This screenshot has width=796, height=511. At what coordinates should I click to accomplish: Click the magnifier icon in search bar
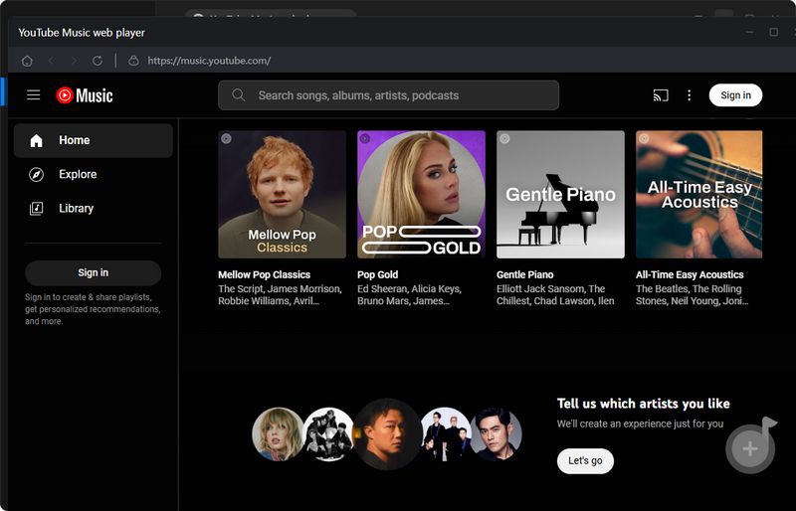[x=239, y=95]
